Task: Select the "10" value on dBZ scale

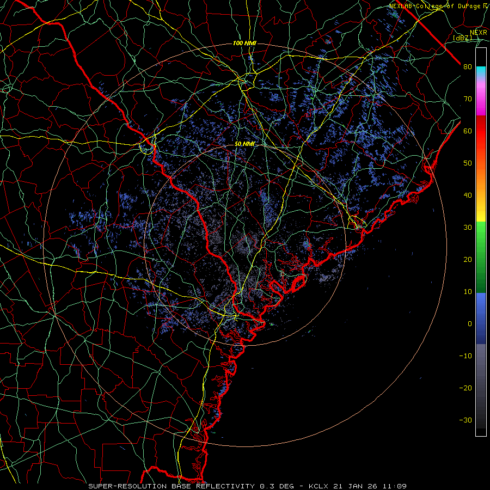Action: pyautogui.click(x=468, y=292)
